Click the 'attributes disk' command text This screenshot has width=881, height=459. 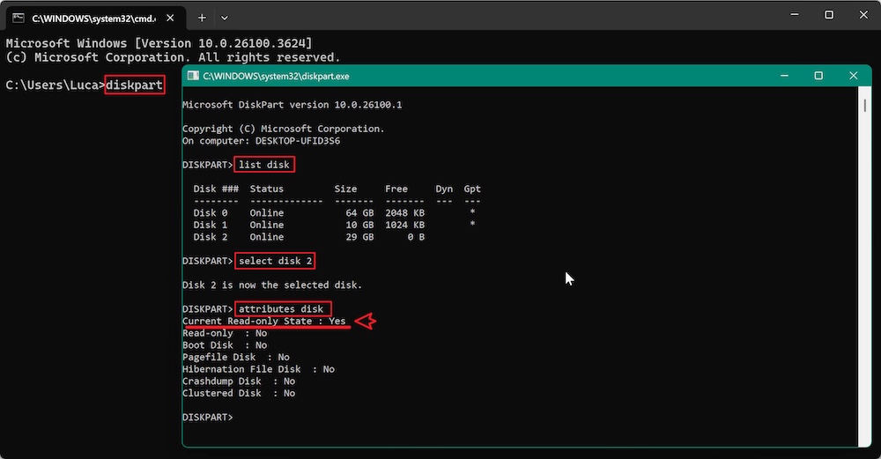pyautogui.click(x=282, y=309)
